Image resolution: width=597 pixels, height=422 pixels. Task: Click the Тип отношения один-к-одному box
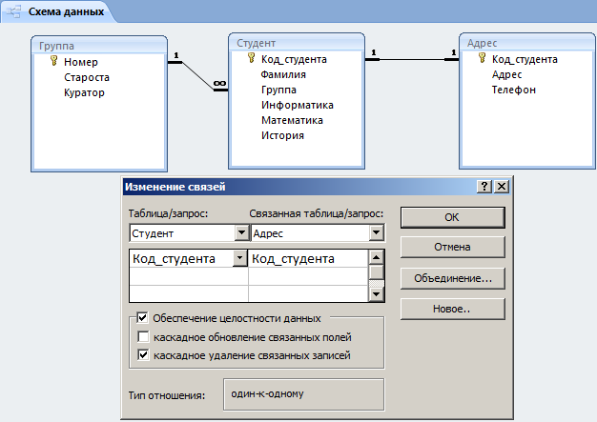[x=304, y=394]
